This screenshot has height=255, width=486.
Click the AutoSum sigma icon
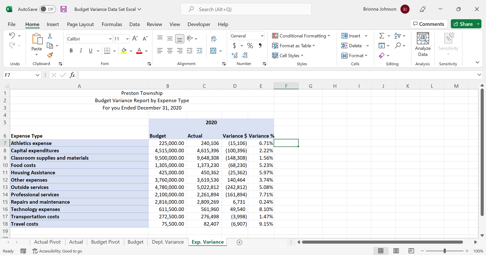tap(381, 36)
